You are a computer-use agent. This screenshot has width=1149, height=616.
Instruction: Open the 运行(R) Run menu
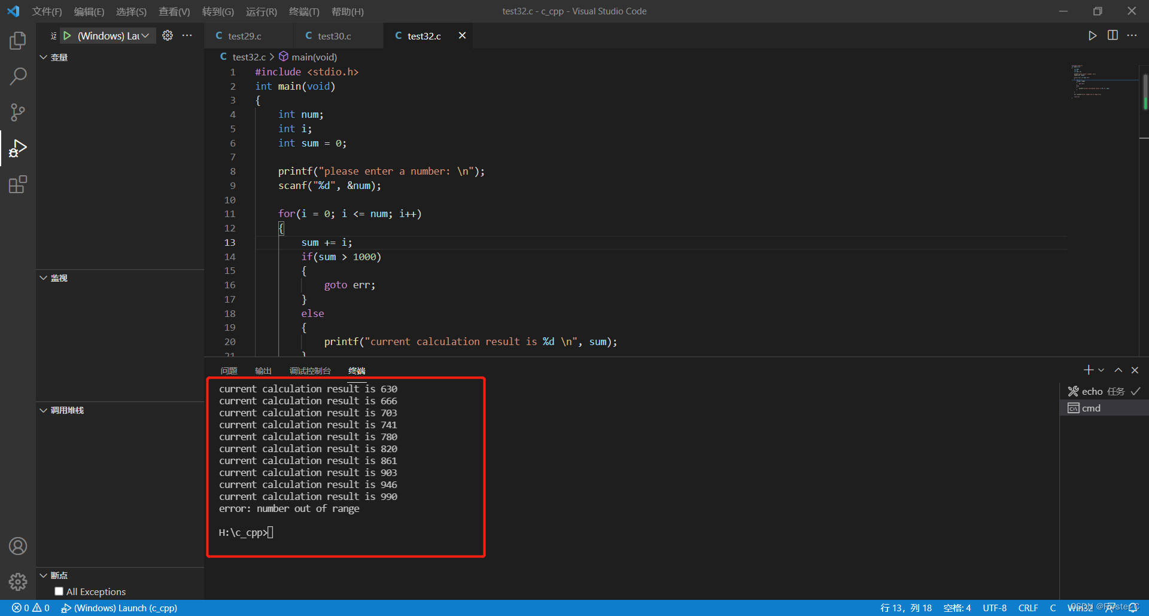click(x=262, y=11)
